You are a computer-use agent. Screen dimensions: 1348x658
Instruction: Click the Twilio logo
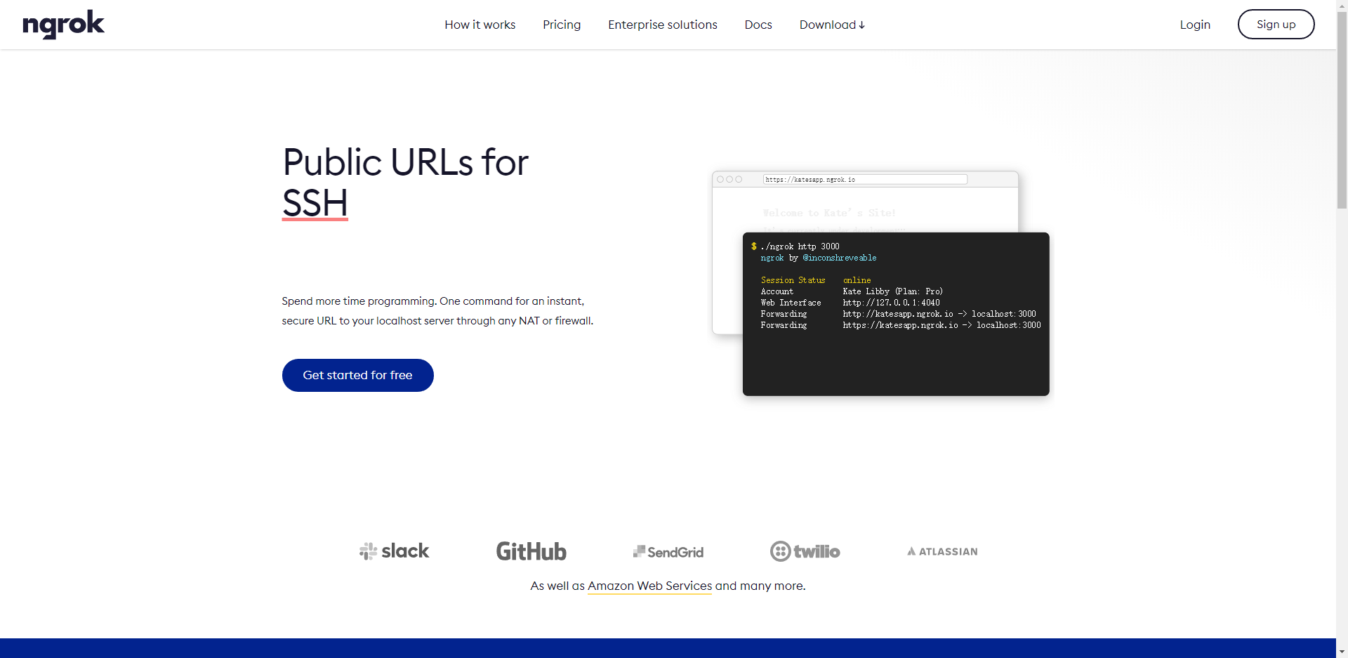click(x=805, y=551)
